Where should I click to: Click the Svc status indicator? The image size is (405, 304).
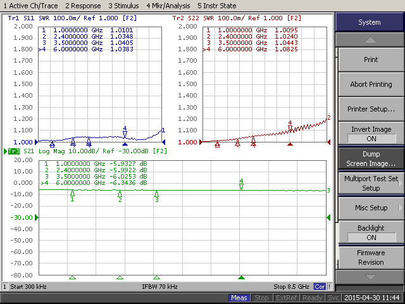[333, 298]
